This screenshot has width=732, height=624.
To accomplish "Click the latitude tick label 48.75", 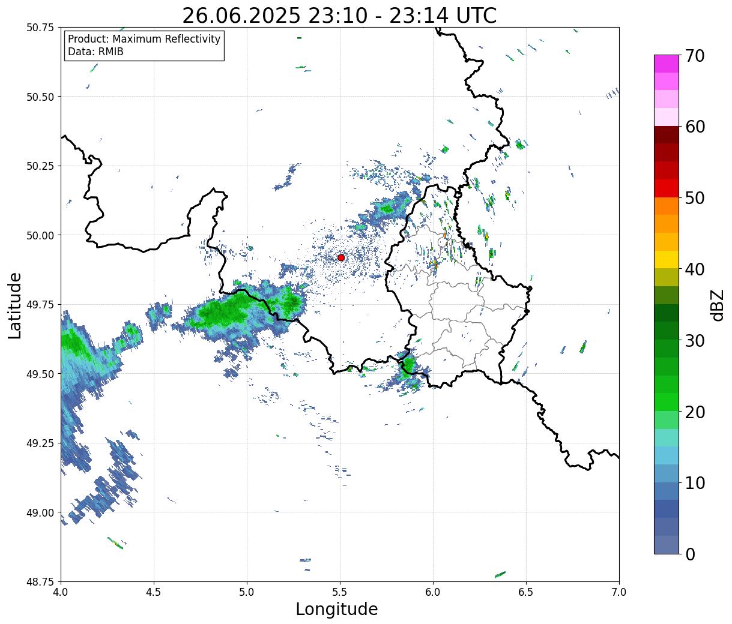I will (40, 581).
